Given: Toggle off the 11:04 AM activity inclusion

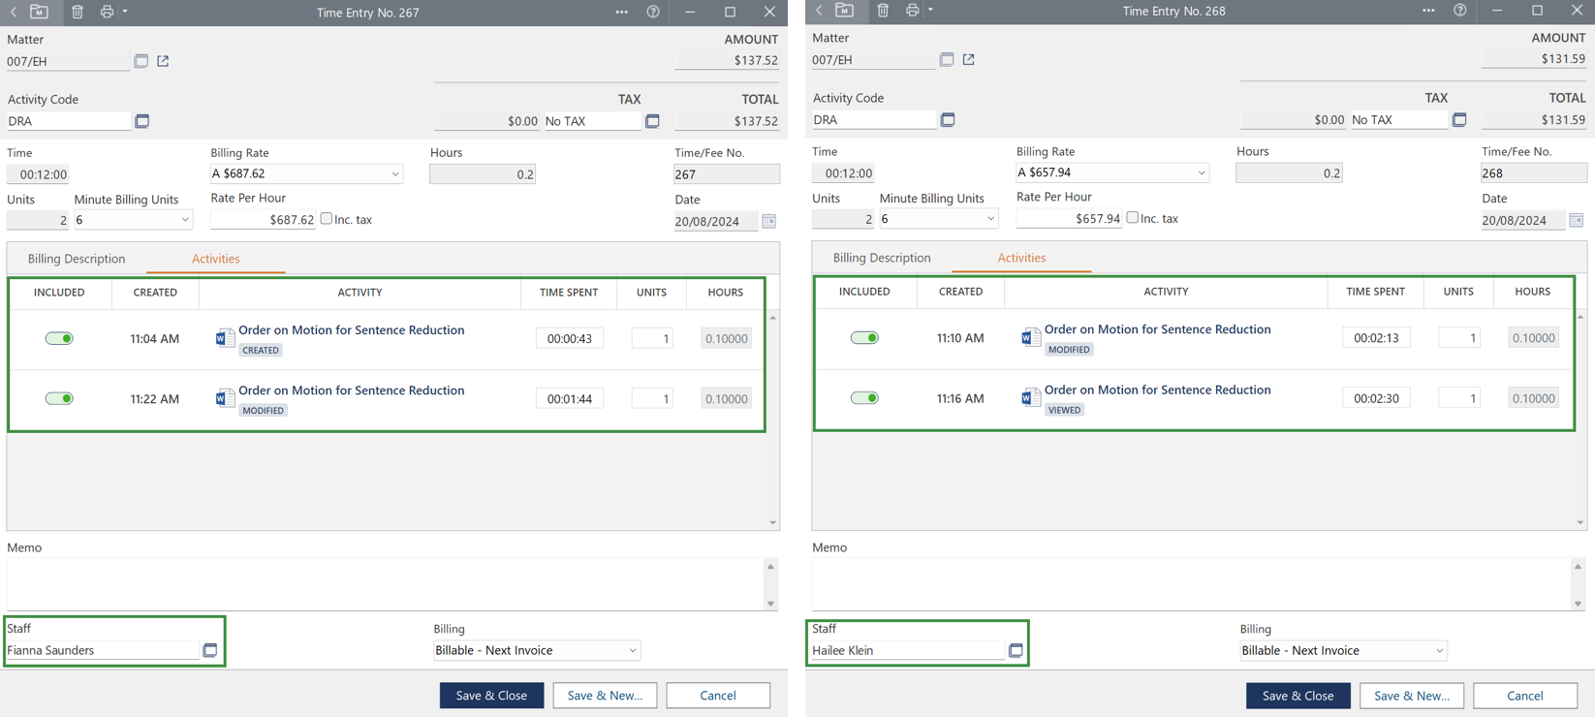Looking at the screenshot, I should click(59, 338).
